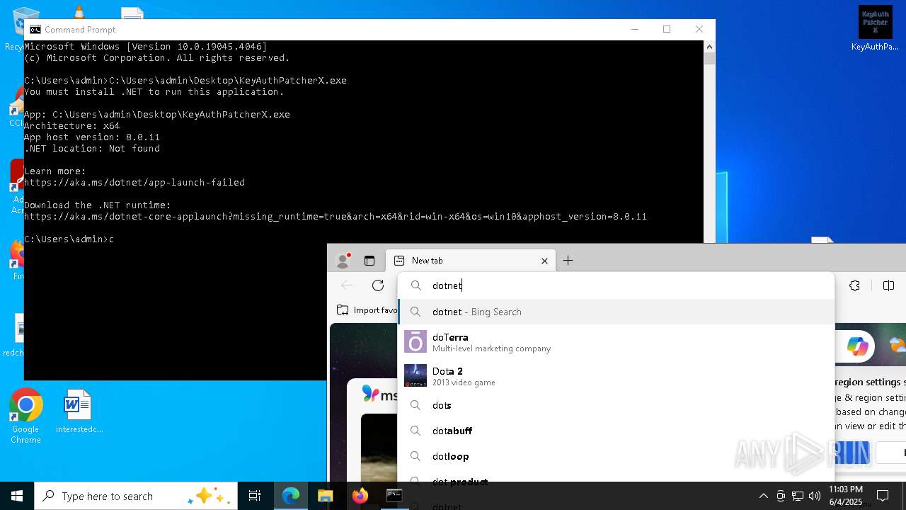
Task: Close the Command Prompt window
Action: 699,29
